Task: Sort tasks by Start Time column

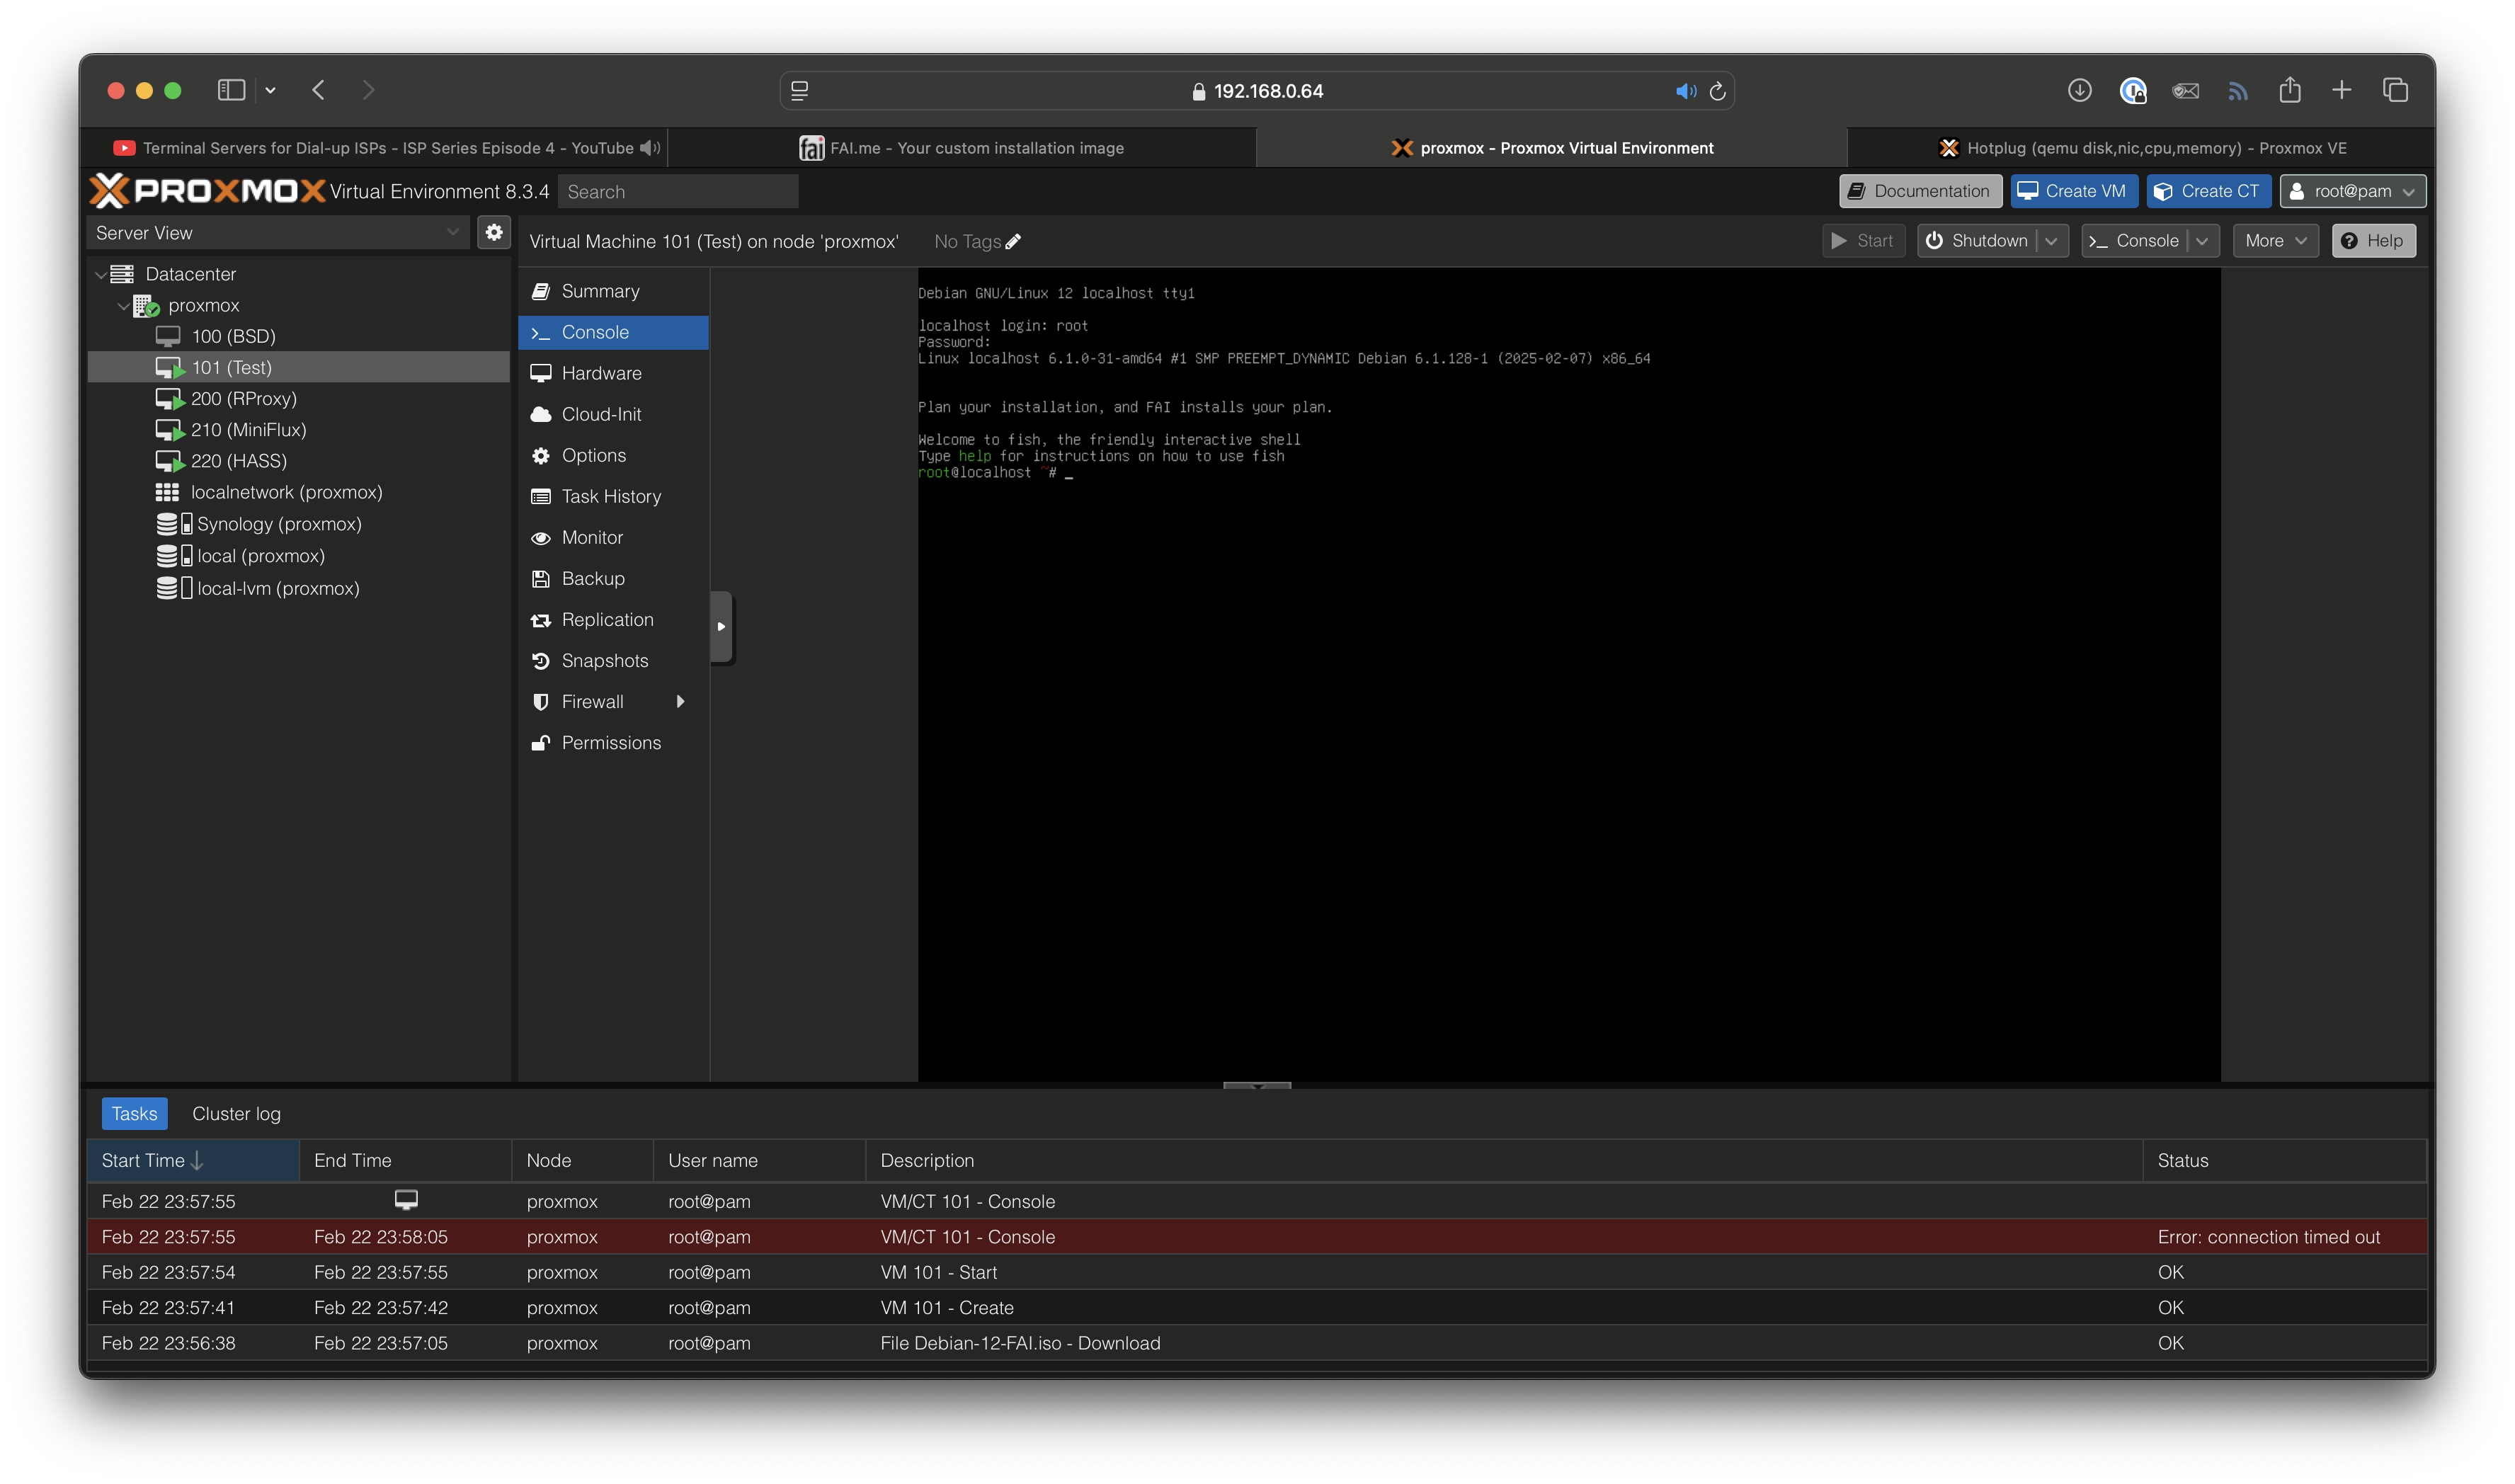Action: pyautogui.click(x=193, y=1160)
